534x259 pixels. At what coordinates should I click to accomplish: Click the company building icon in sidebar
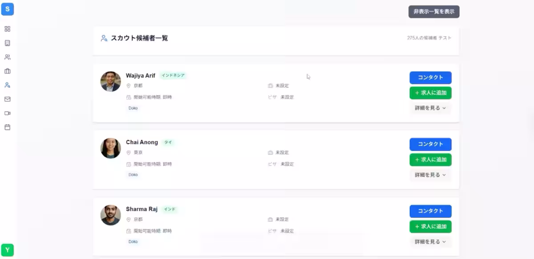tap(7, 43)
